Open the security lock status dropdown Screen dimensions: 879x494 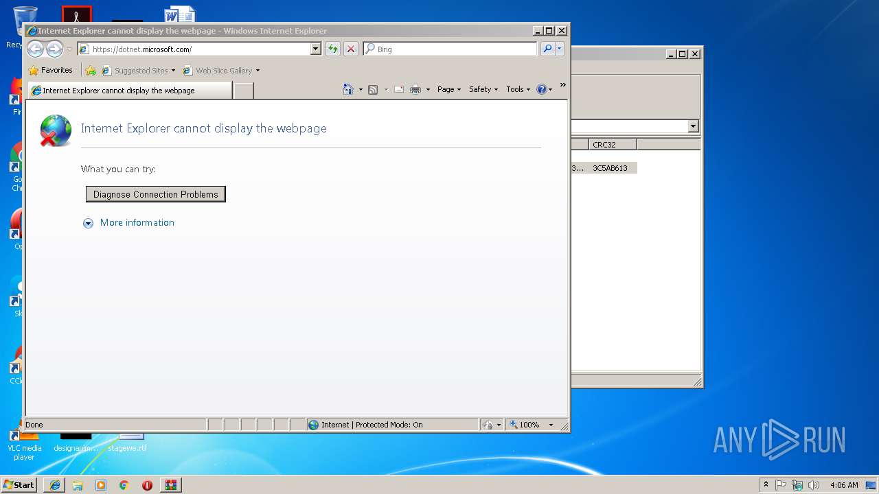pos(492,425)
